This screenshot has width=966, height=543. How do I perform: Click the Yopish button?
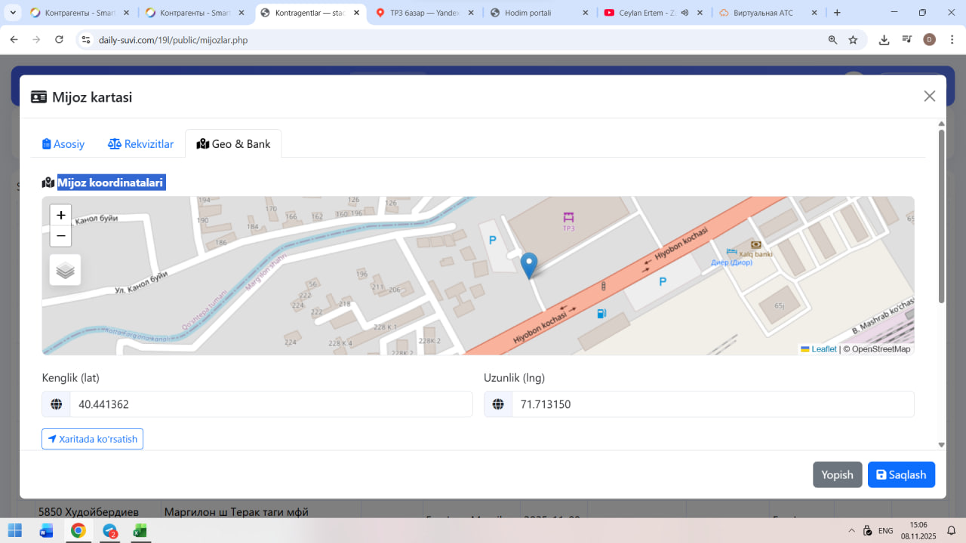[x=837, y=474]
